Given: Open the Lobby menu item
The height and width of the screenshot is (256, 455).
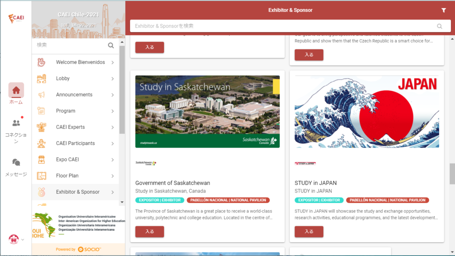Looking at the screenshot, I should point(76,79).
